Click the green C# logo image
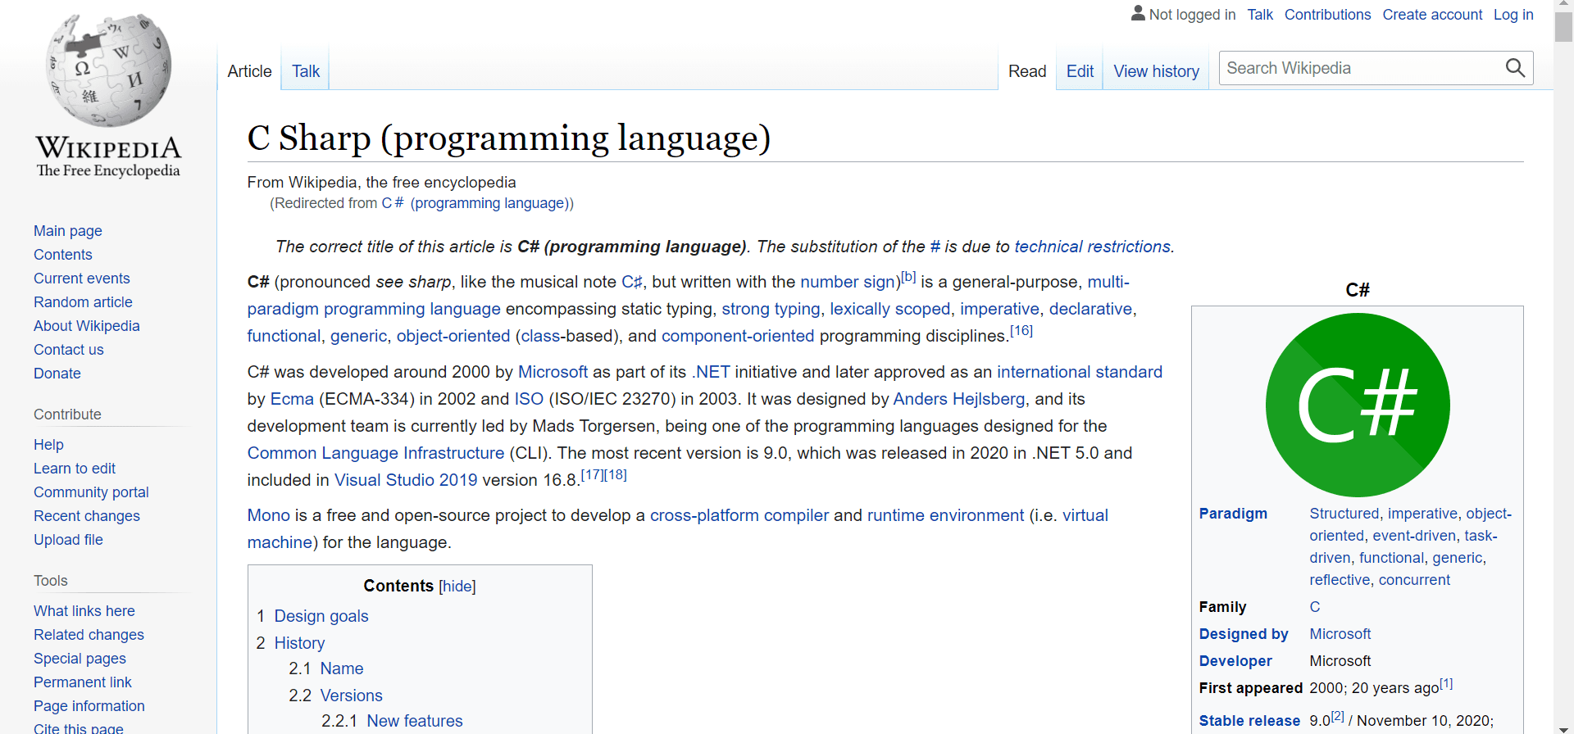1574x734 pixels. pyautogui.click(x=1358, y=405)
